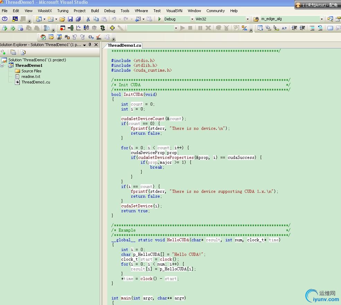Click the binoculars find icon in the third toolbar row
Screen dimensions: 341x305
pyautogui.click(x=67, y=37)
